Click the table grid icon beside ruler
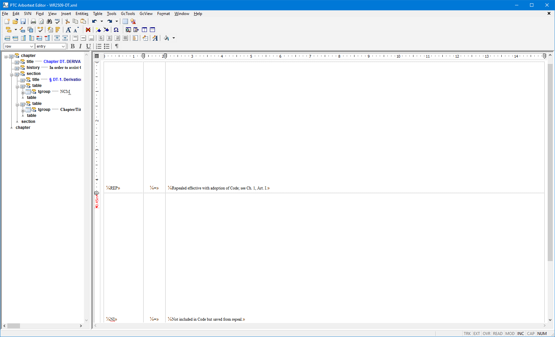Viewport: 555px width, 337px height. [x=97, y=56]
